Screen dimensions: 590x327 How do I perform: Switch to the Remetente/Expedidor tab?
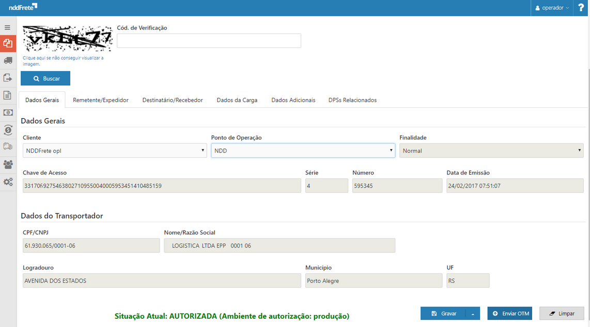click(x=100, y=100)
